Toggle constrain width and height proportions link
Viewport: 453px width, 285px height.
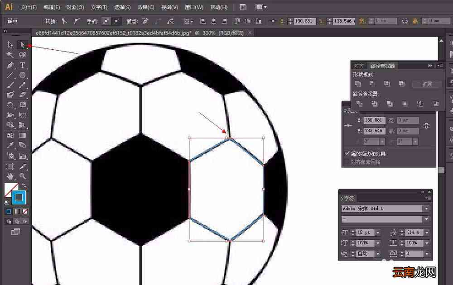coord(426,125)
